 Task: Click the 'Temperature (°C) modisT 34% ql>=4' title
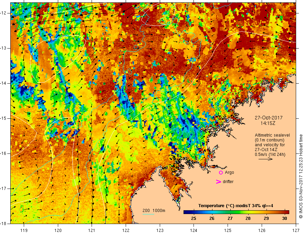[236, 206]
